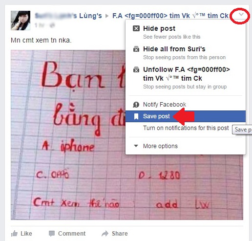The image size is (252, 241).
Task: Click the More options triangle arrow
Action: (136, 146)
